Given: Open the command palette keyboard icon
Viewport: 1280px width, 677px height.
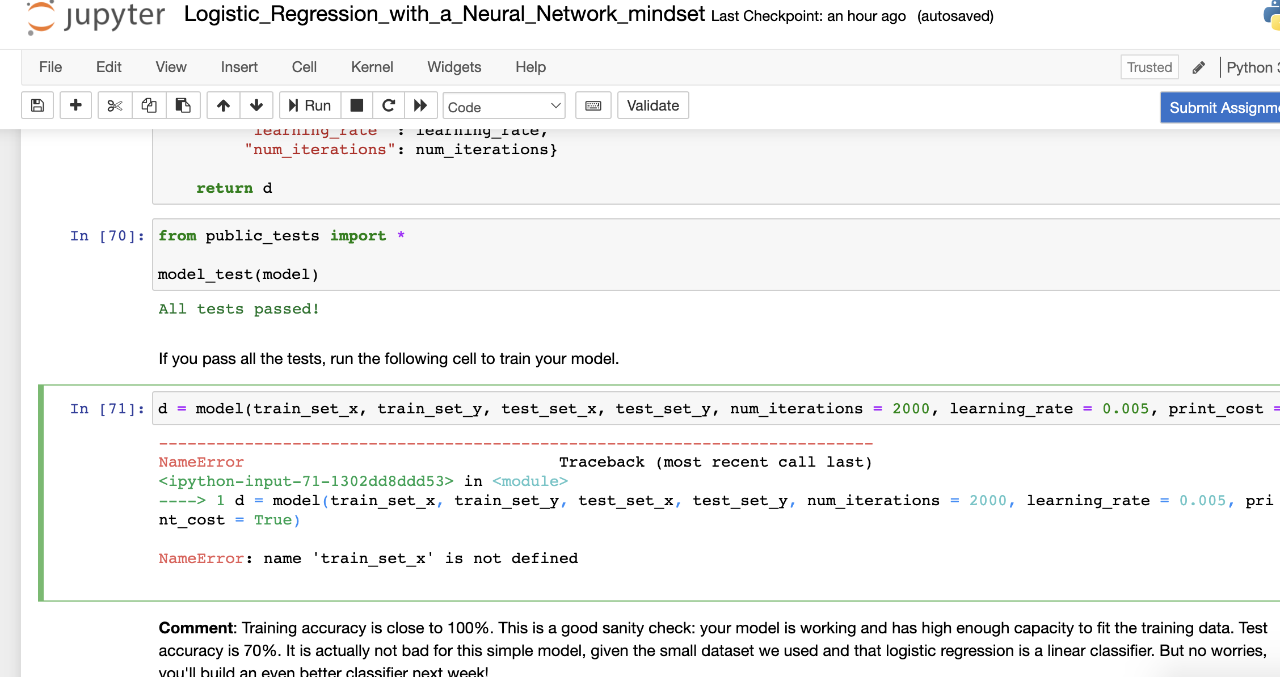Looking at the screenshot, I should pos(593,105).
